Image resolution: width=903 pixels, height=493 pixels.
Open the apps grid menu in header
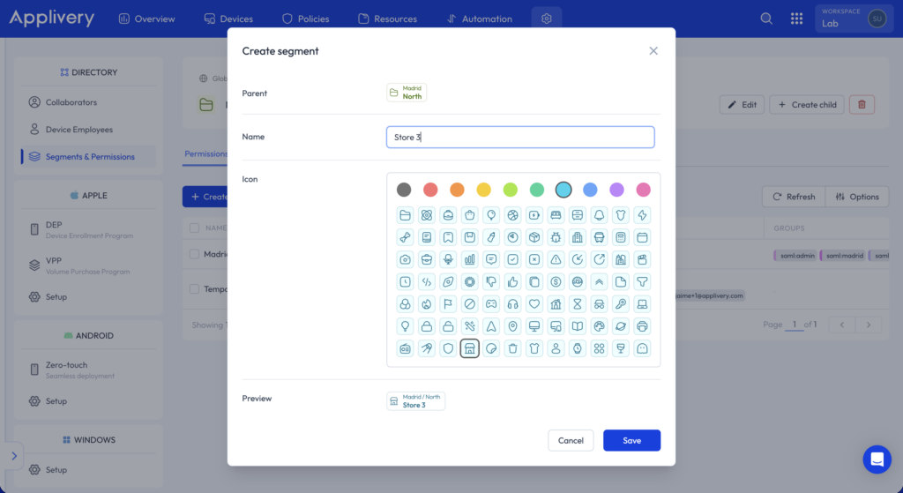point(796,19)
